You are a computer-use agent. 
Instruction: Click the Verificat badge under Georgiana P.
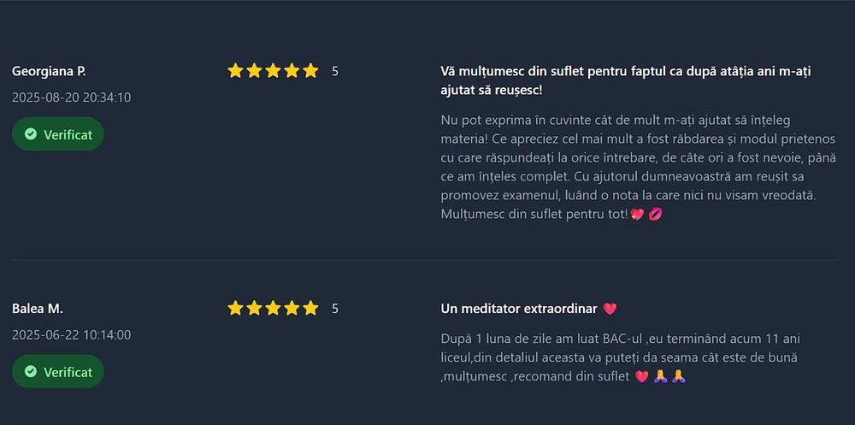58,134
